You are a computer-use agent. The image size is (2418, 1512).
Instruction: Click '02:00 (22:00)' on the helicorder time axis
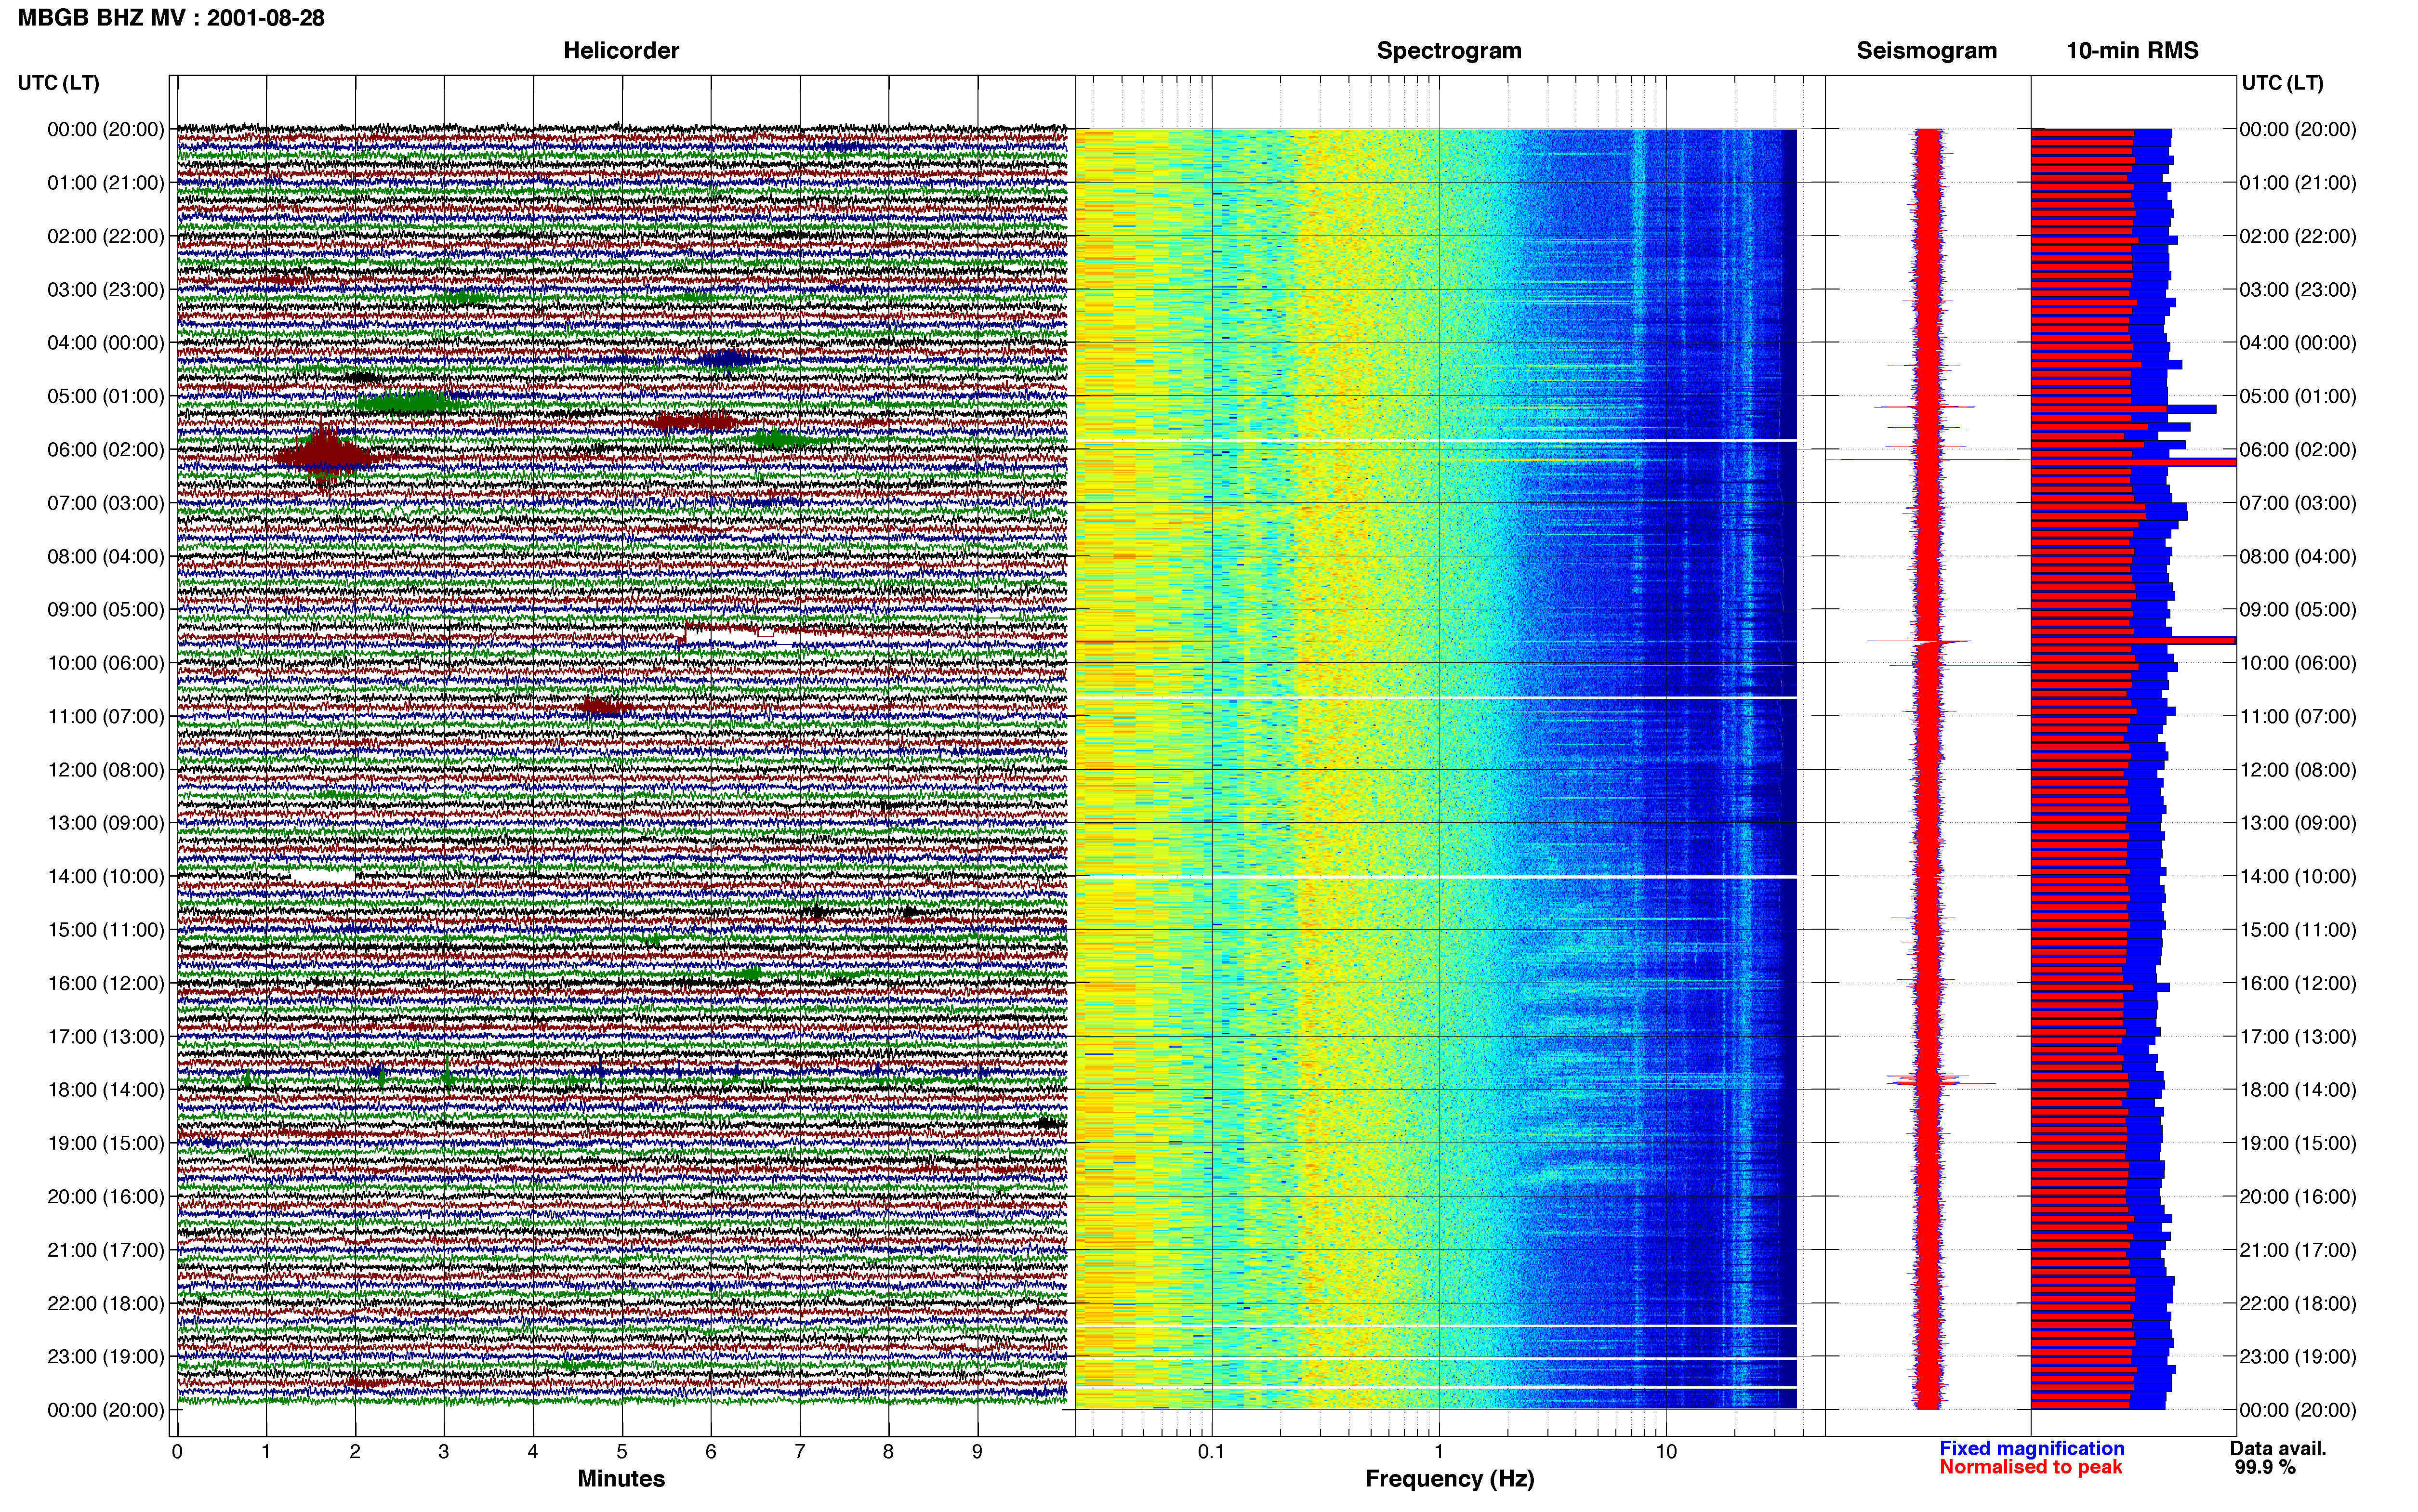tap(106, 236)
